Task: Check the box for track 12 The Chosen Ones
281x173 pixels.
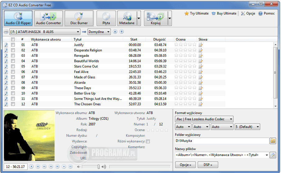Action: coord(13,104)
